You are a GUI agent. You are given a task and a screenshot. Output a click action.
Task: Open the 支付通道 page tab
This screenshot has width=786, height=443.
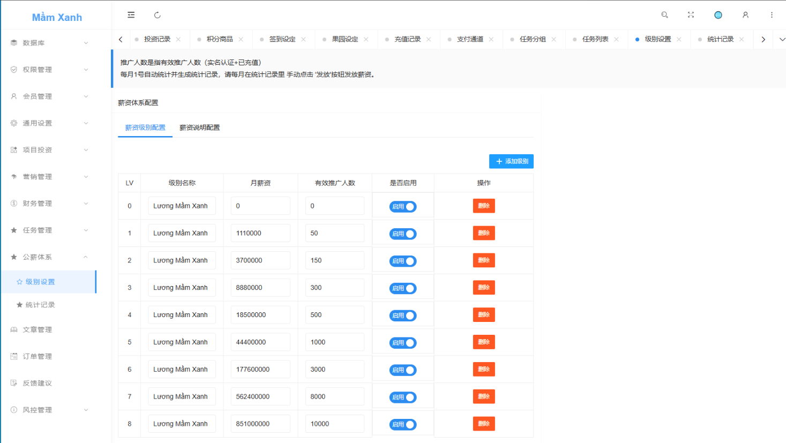(470, 39)
